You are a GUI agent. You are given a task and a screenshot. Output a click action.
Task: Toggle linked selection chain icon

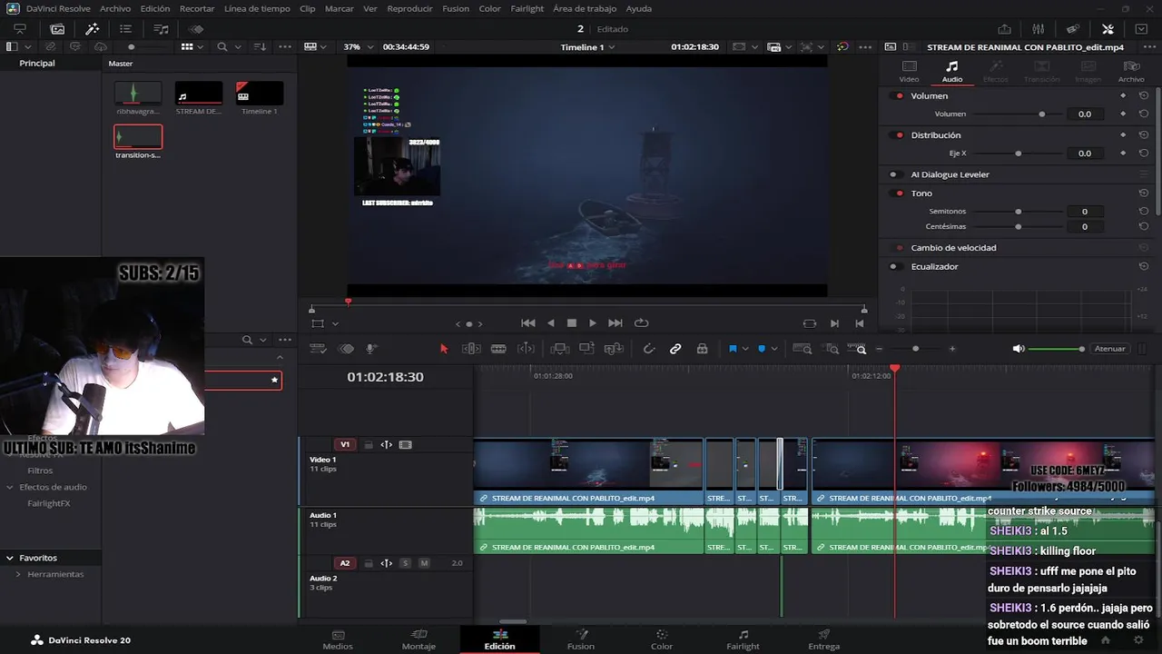coord(675,349)
